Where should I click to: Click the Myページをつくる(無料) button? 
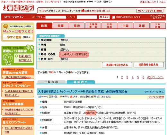pyautogui.click(x=150, y=11)
